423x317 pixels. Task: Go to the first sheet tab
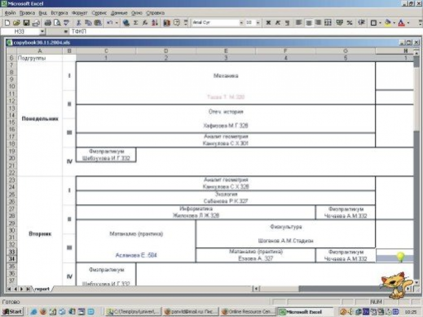click(9, 289)
